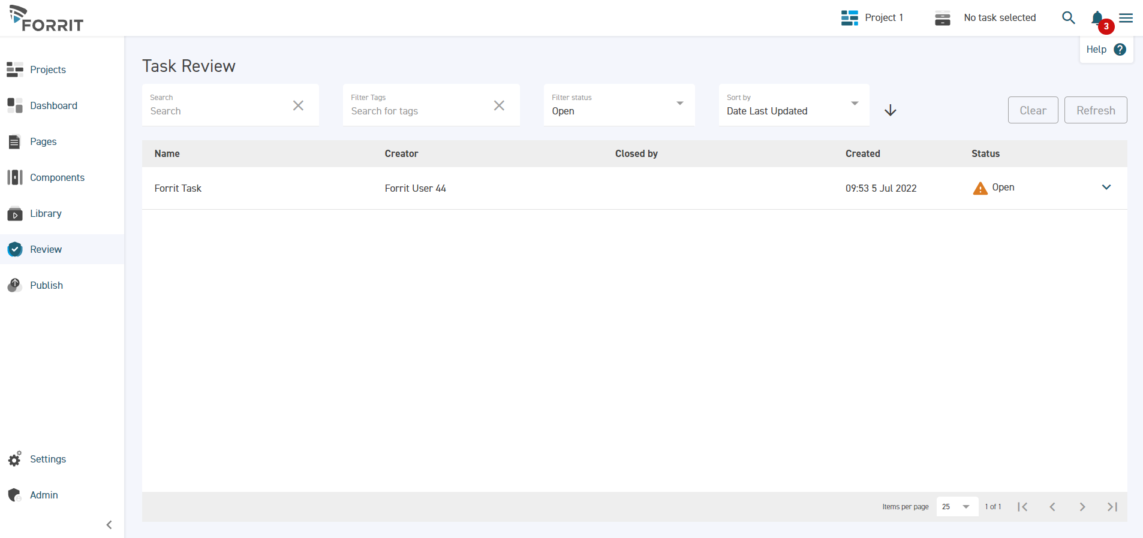This screenshot has height=538, width=1143.
Task: Toggle the sort direction arrow
Action: pos(891,110)
